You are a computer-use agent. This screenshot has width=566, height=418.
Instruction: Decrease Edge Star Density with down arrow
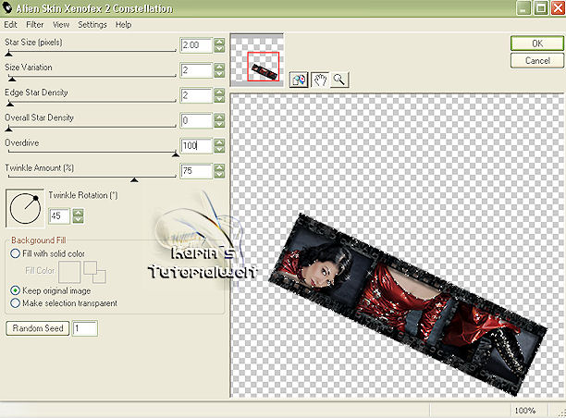click(x=219, y=99)
